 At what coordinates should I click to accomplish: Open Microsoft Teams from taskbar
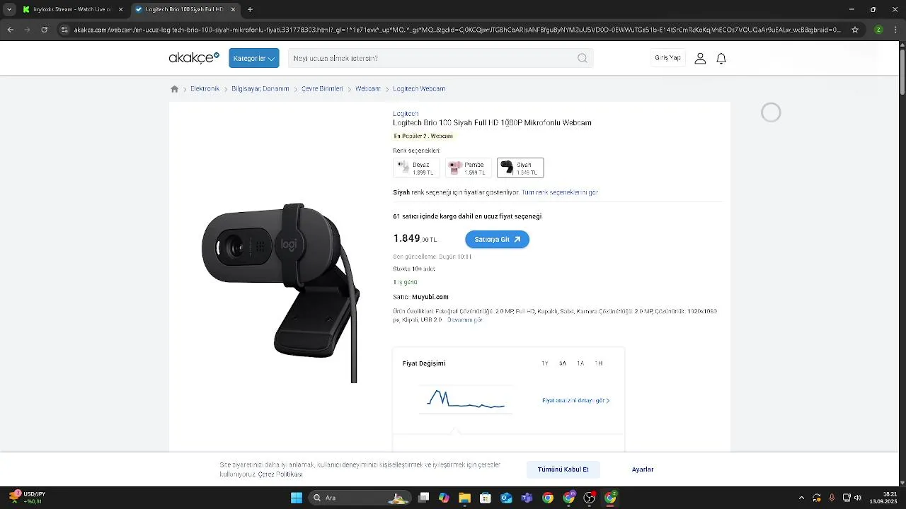click(527, 498)
